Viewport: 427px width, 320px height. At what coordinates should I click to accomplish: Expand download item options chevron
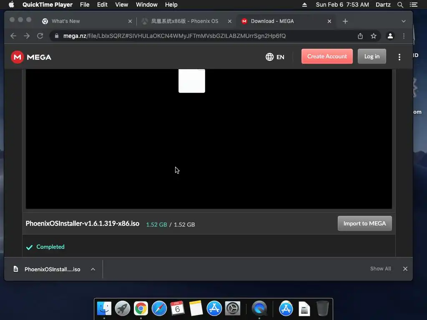tap(93, 269)
